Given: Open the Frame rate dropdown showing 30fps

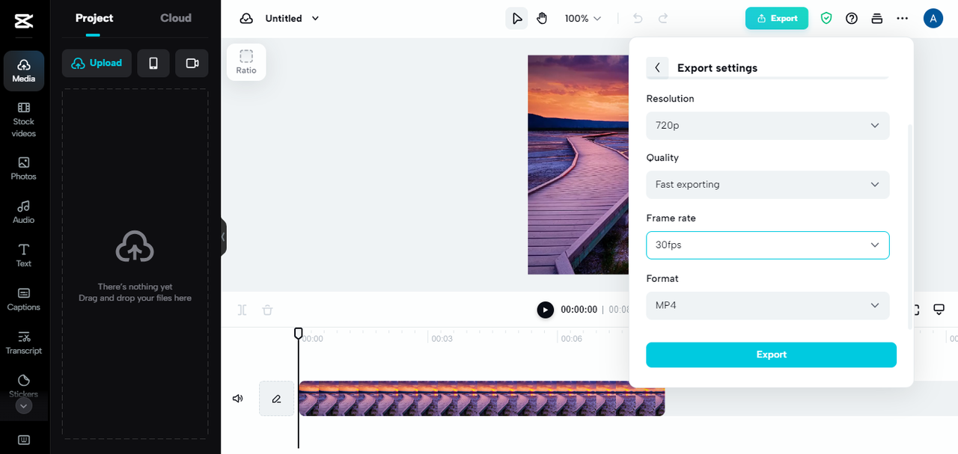Looking at the screenshot, I should pos(767,245).
